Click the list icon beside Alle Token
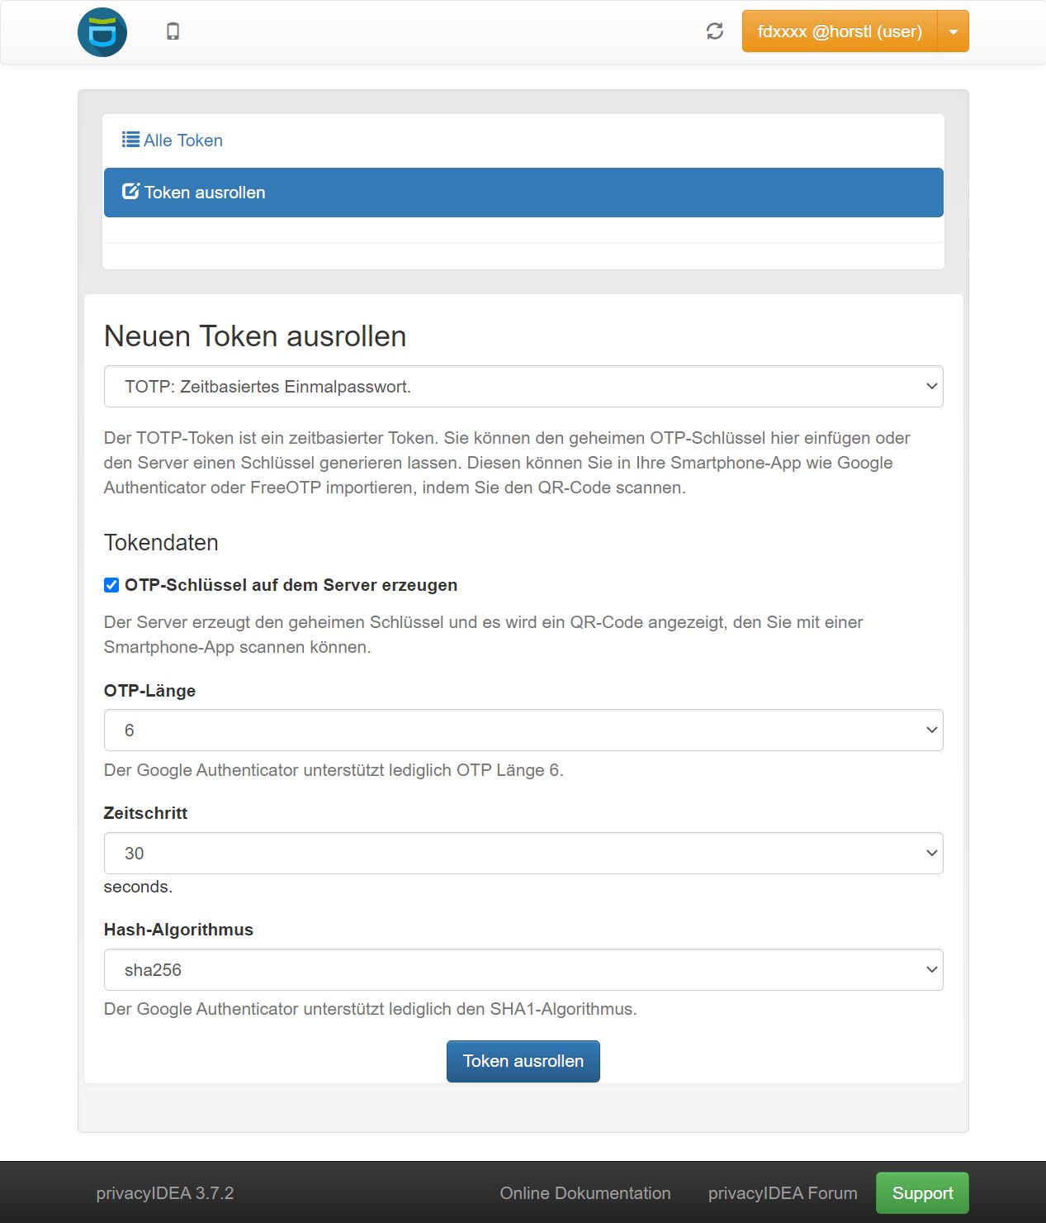Image resolution: width=1046 pixels, height=1223 pixels. (x=130, y=140)
